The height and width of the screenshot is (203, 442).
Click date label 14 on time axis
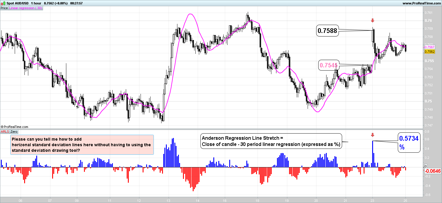point(198,200)
